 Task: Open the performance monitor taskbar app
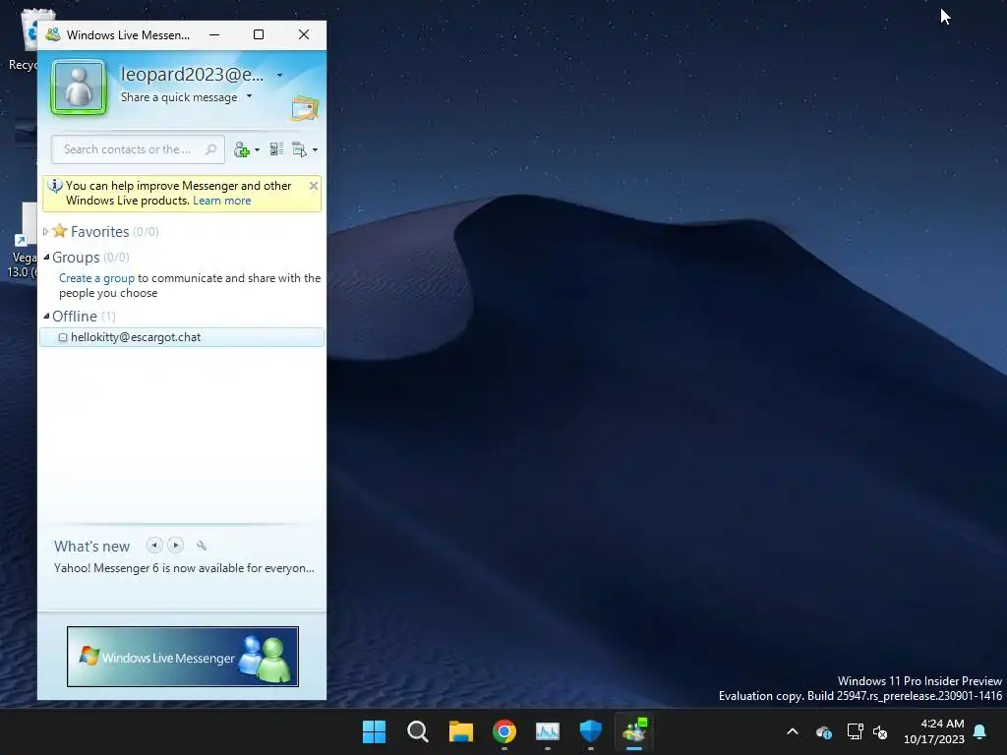pos(547,731)
